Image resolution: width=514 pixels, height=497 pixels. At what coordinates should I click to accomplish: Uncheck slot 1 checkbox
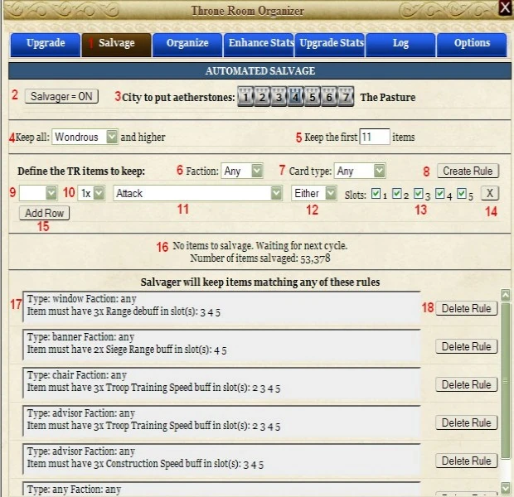pos(376,194)
